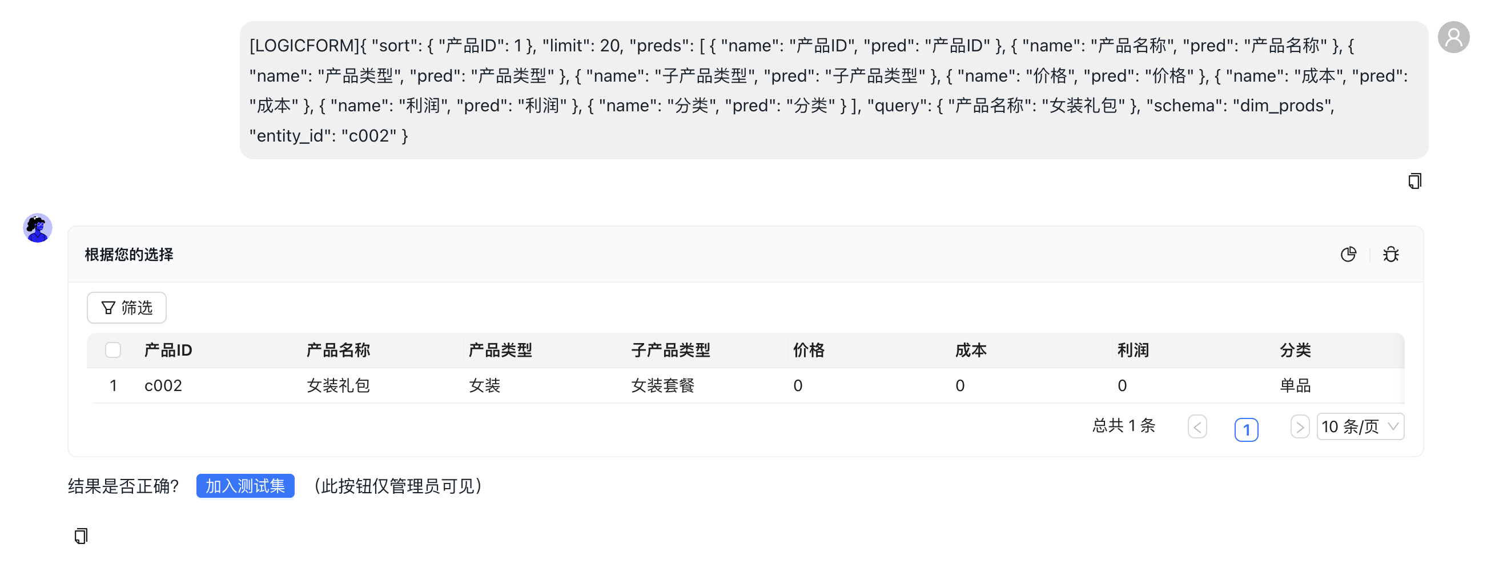Screen dimensions: 1487x580
Task: Toggle the select-all checkbox in table header
Action: tap(112, 350)
